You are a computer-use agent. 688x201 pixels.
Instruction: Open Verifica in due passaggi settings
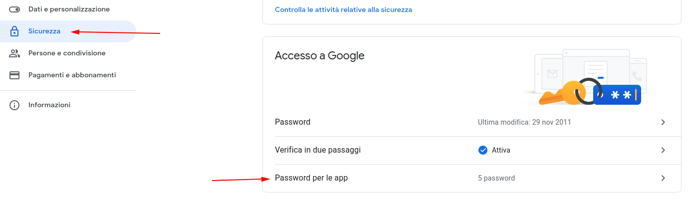(318, 150)
